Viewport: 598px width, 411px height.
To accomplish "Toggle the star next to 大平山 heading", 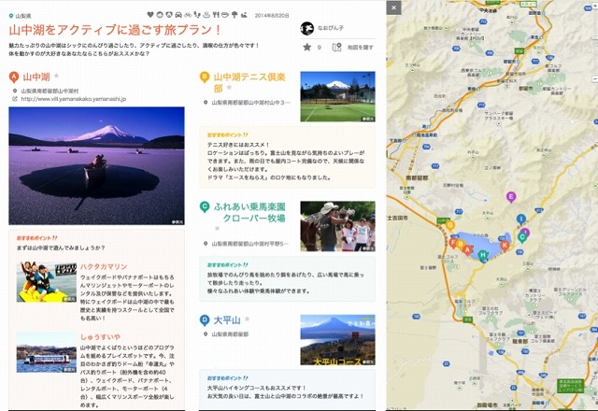I will [x=247, y=319].
